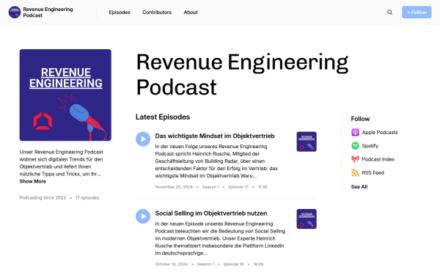Open the search magnifier icon
The width and height of the screenshot is (440, 275).
389,12
